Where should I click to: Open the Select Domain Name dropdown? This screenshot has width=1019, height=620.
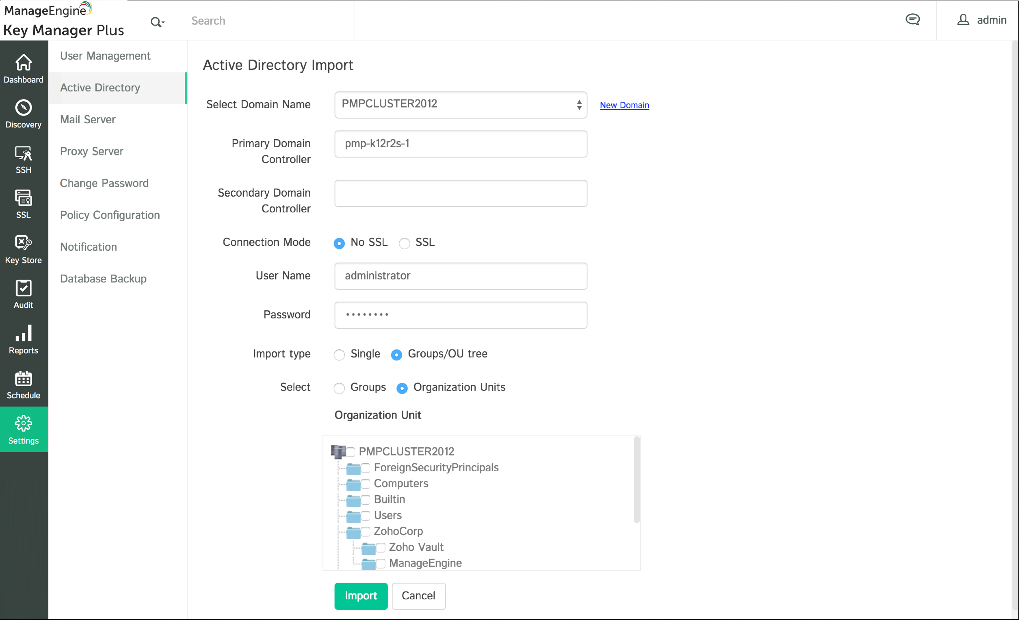click(460, 105)
